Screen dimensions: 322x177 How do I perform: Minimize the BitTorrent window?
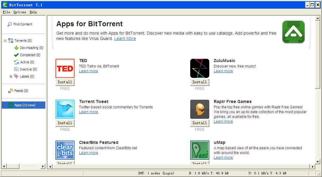coord(307,5)
